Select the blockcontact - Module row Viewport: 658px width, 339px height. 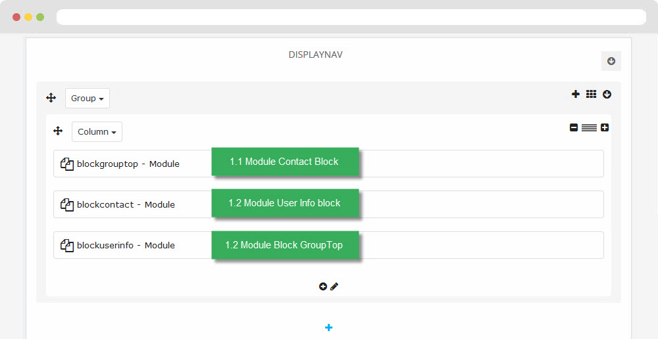(x=328, y=204)
